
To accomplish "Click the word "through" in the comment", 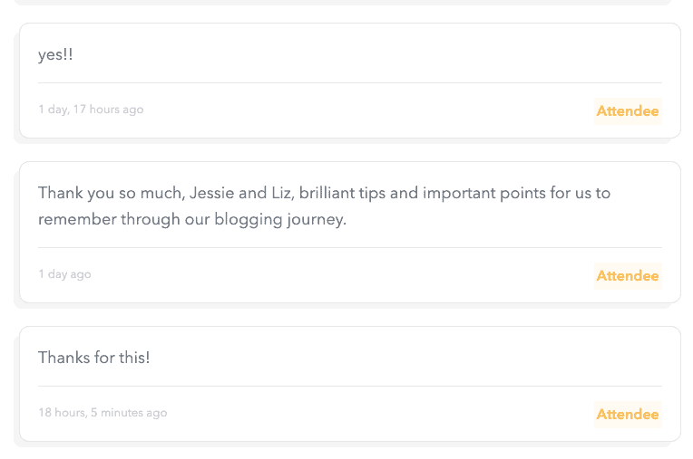I will click(x=151, y=219).
